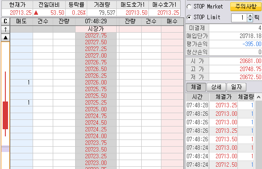Click the 07:48:28 execution row
This screenshot has height=169, width=262.
[x=220, y=106]
